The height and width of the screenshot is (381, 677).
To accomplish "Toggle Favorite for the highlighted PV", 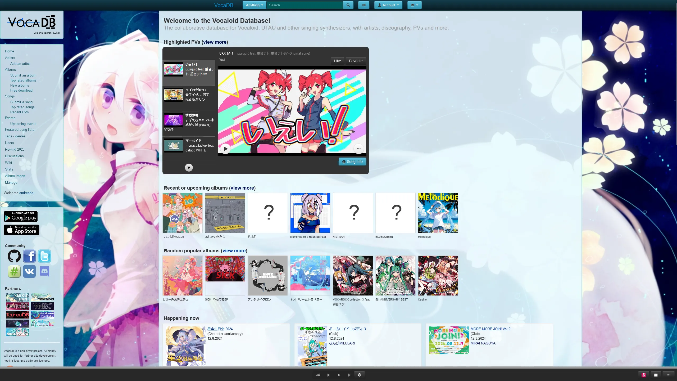I will [356, 61].
